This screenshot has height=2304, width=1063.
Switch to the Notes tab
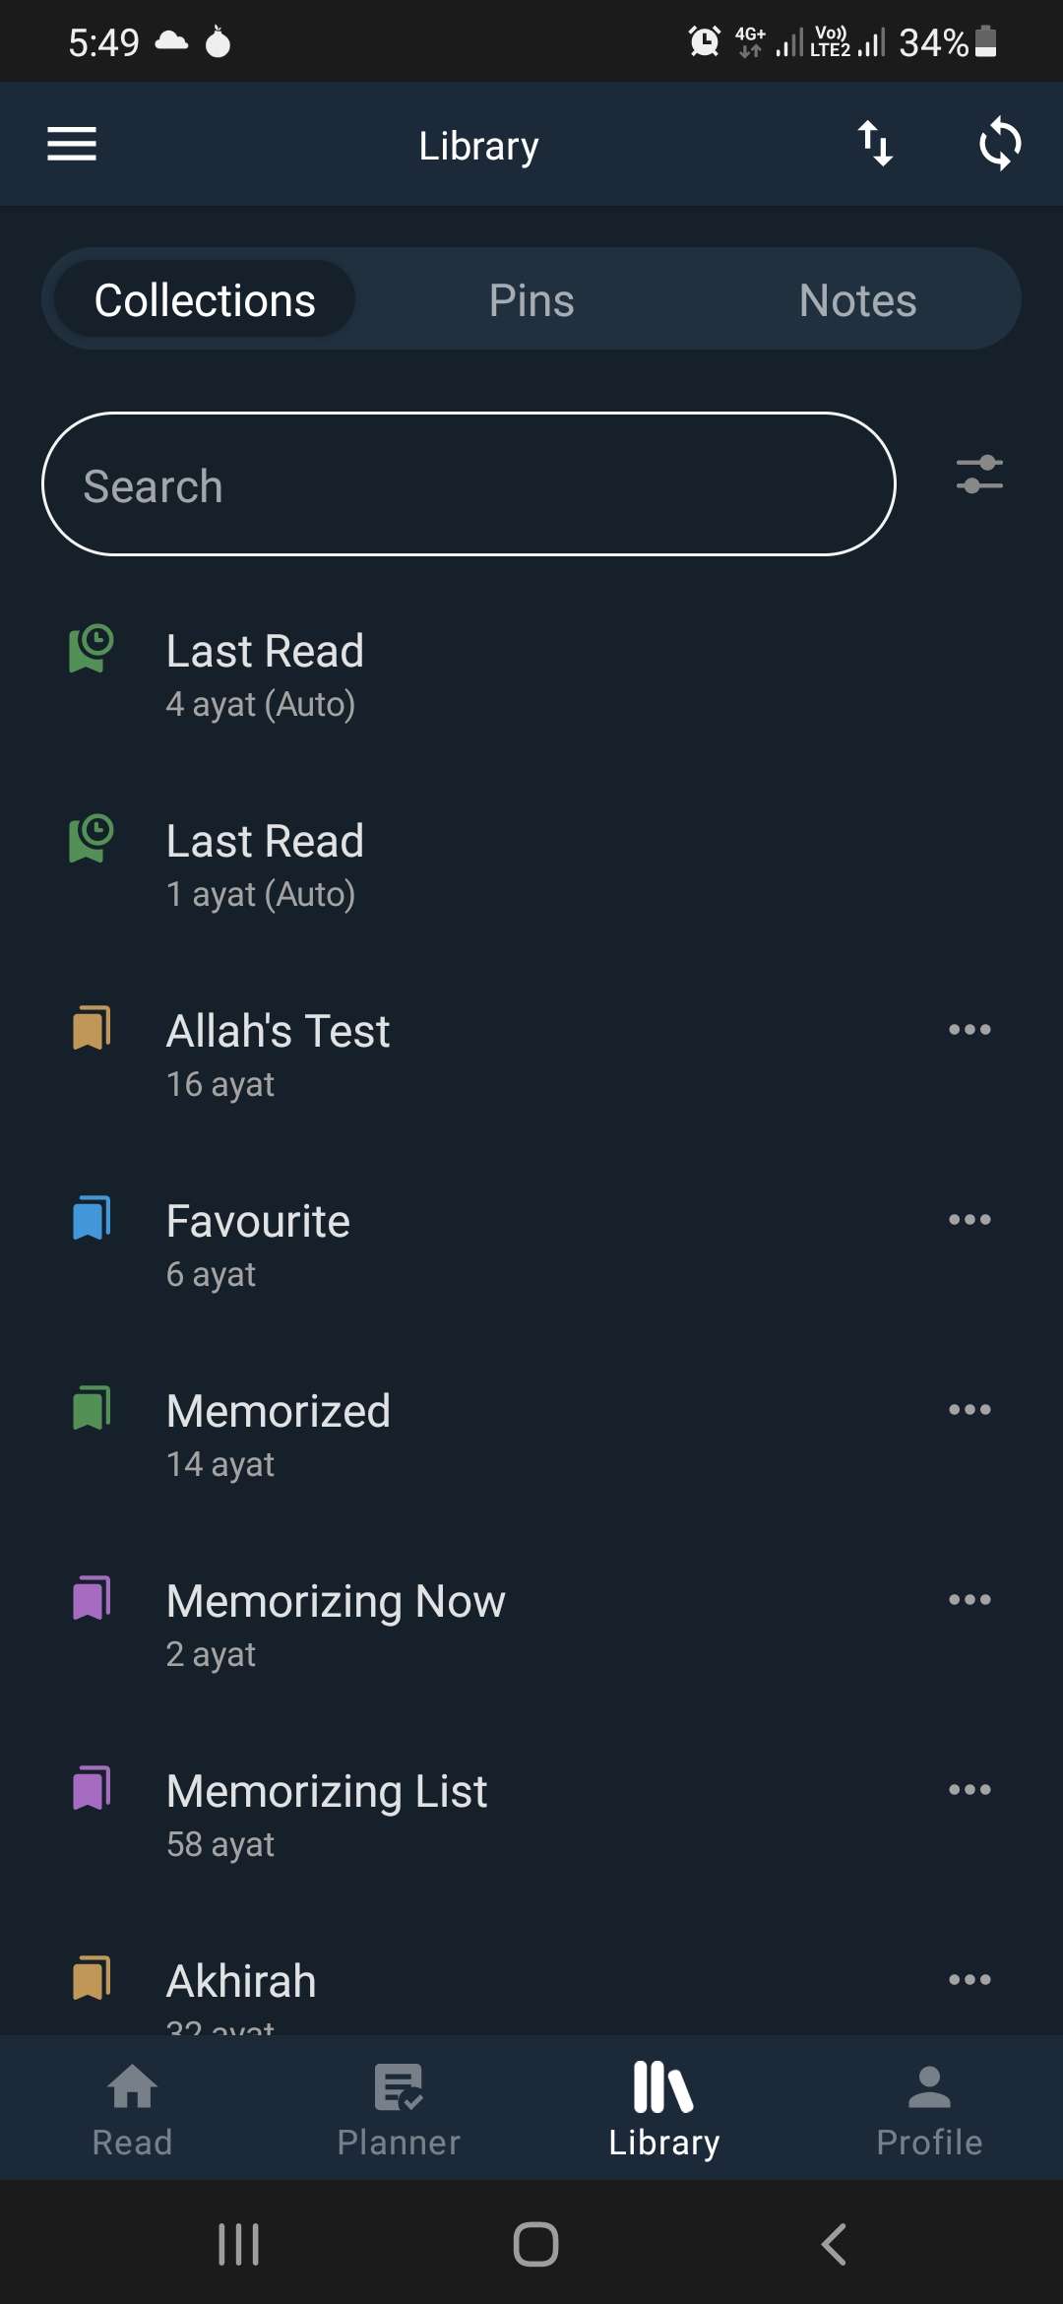click(857, 299)
